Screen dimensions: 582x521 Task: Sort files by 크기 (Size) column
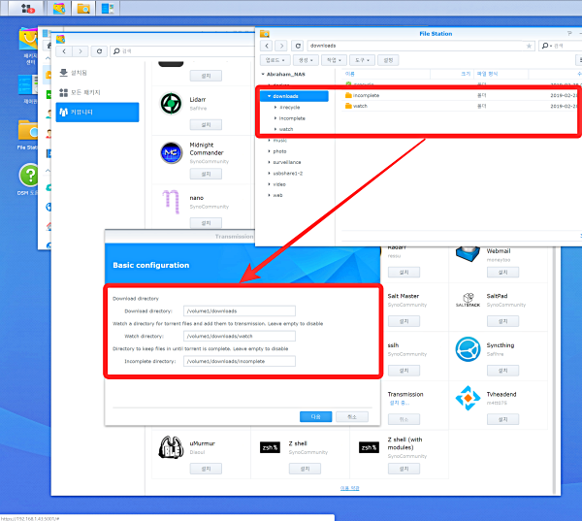(465, 74)
